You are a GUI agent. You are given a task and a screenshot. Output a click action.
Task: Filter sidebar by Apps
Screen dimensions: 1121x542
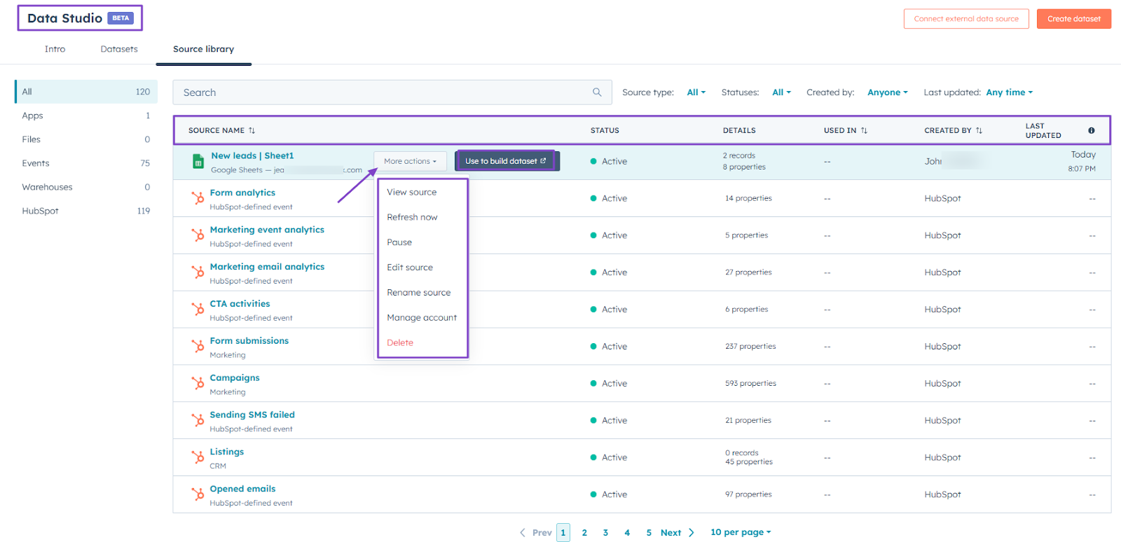pyautogui.click(x=86, y=116)
